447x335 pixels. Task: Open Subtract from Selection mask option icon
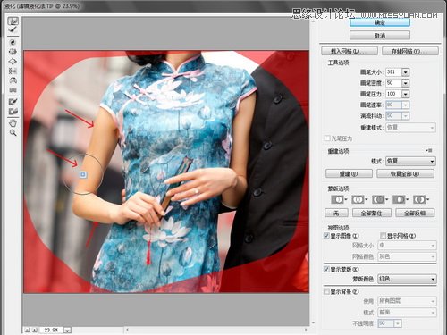(380, 199)
